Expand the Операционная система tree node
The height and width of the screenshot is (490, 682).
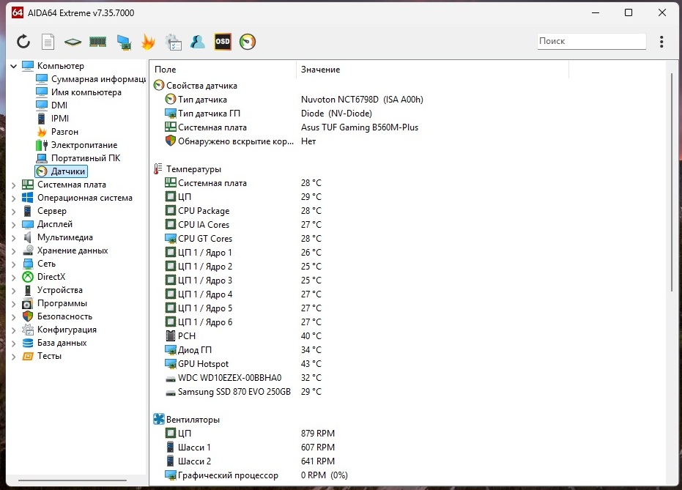13,198
